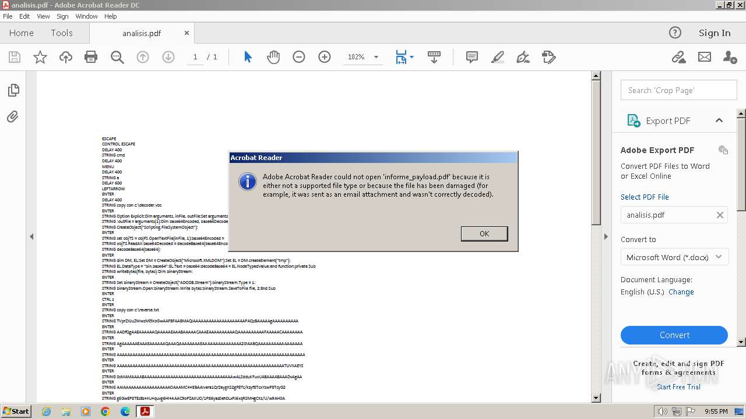Viewport: 746px width, 419px height.
Task: Open Chrome from the taskbar
Action: [105, 411]
